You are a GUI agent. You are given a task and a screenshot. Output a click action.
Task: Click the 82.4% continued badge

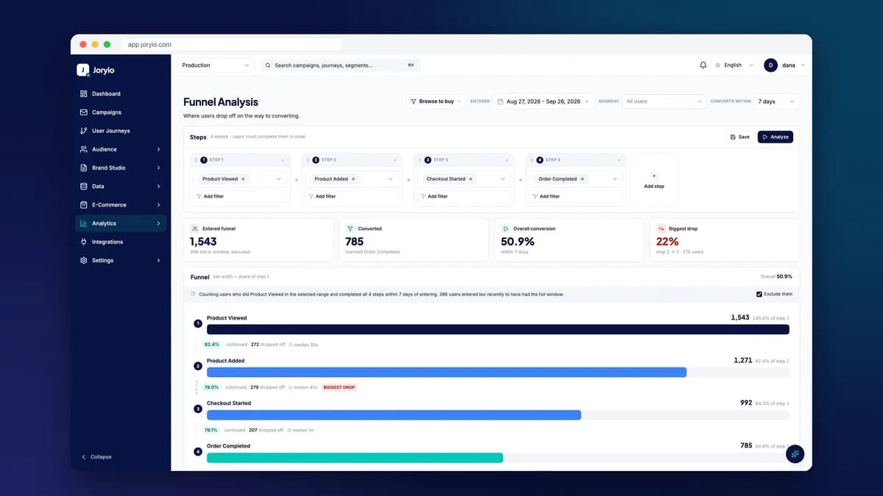coord(212,345)
